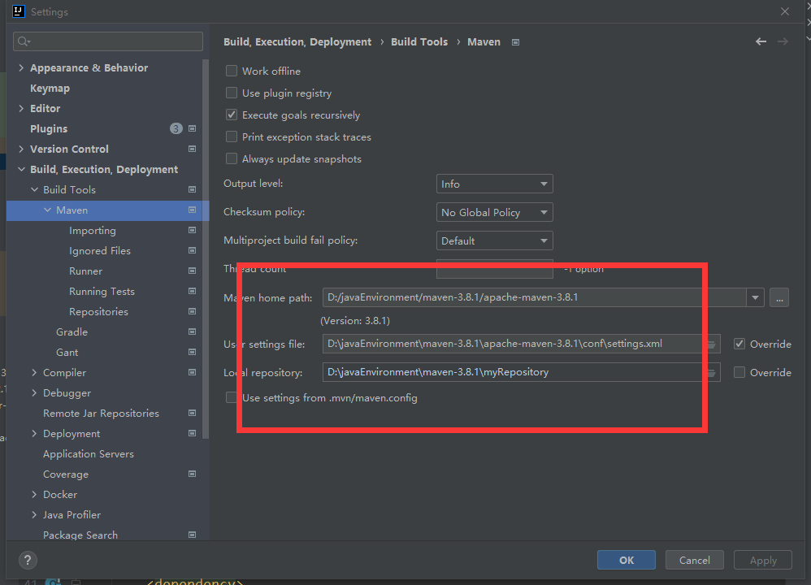This screenshot has height=585, width=811.
Task: Enable Use plugin registry checkbox
Action: tap(232, 93)
